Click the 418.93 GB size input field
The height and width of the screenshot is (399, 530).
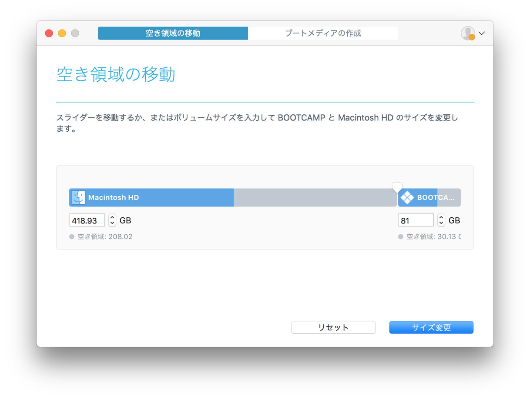[x=87, y=220]
